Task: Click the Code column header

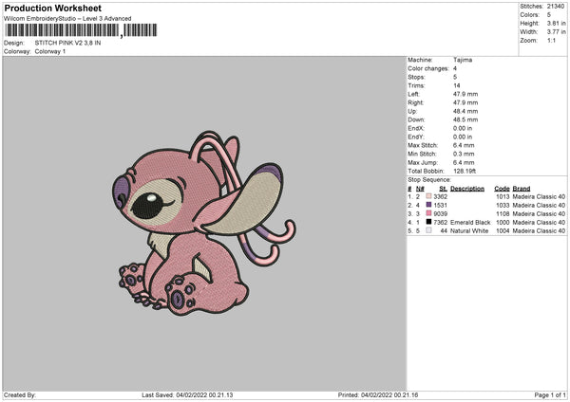Action: (502, 189)
